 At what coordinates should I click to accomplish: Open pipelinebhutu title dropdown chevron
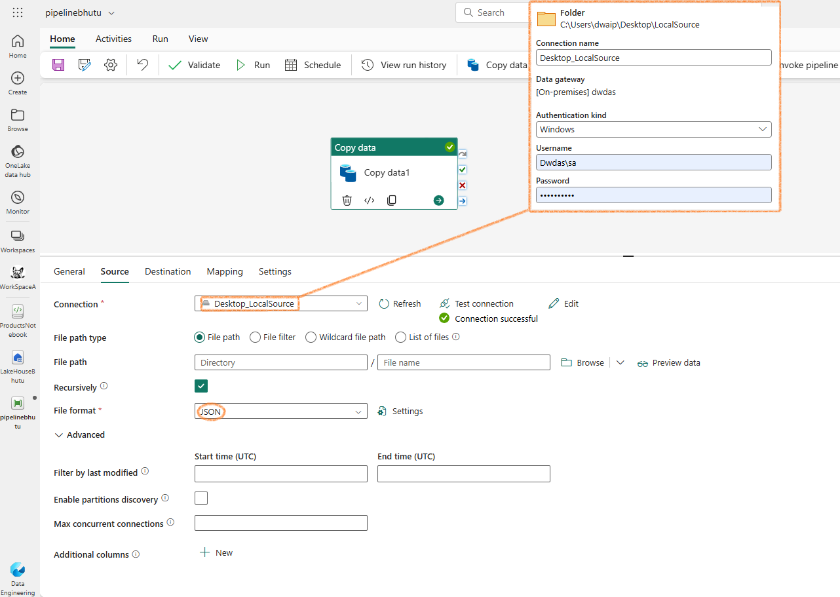coord(111,13)
